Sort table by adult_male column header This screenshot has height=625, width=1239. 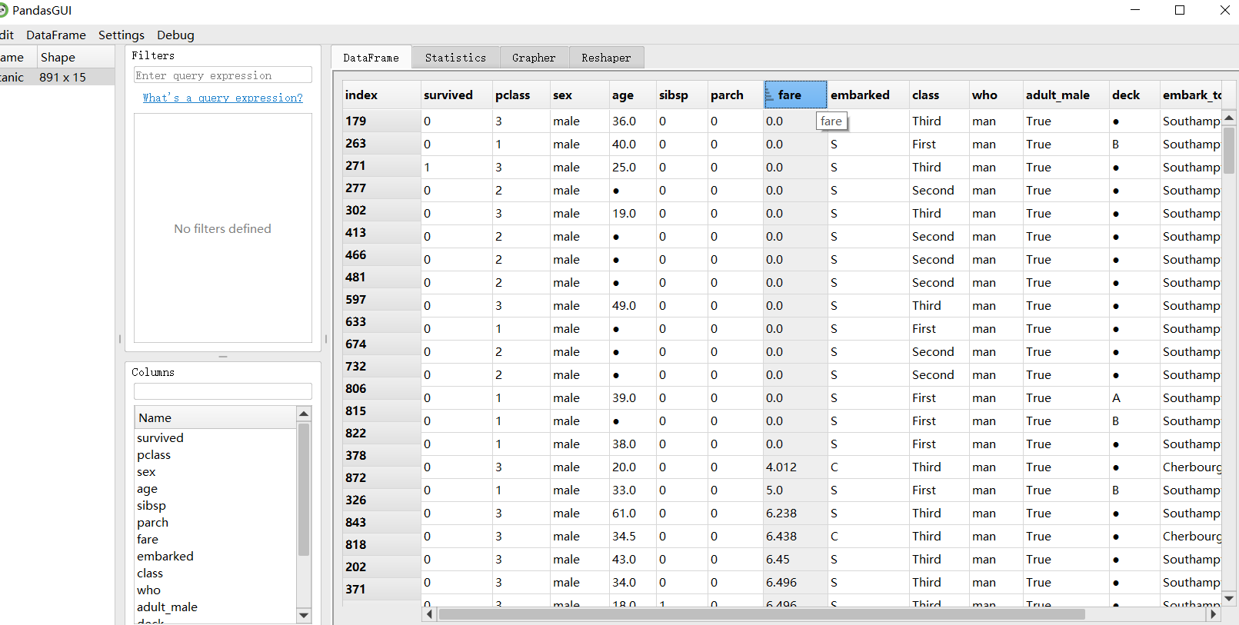[1066, 95]
